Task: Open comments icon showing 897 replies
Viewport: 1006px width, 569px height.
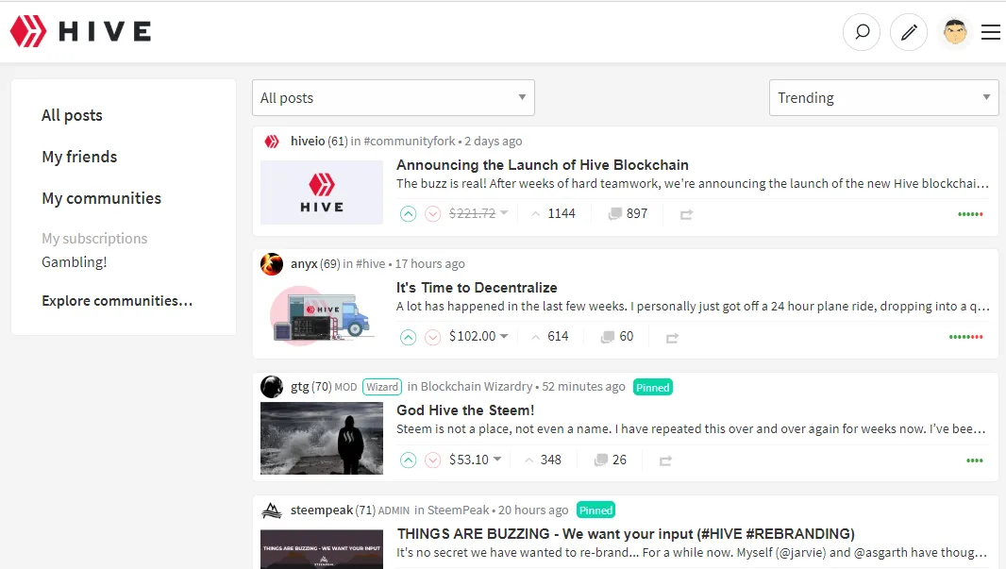Action: (x=615, y=213)
